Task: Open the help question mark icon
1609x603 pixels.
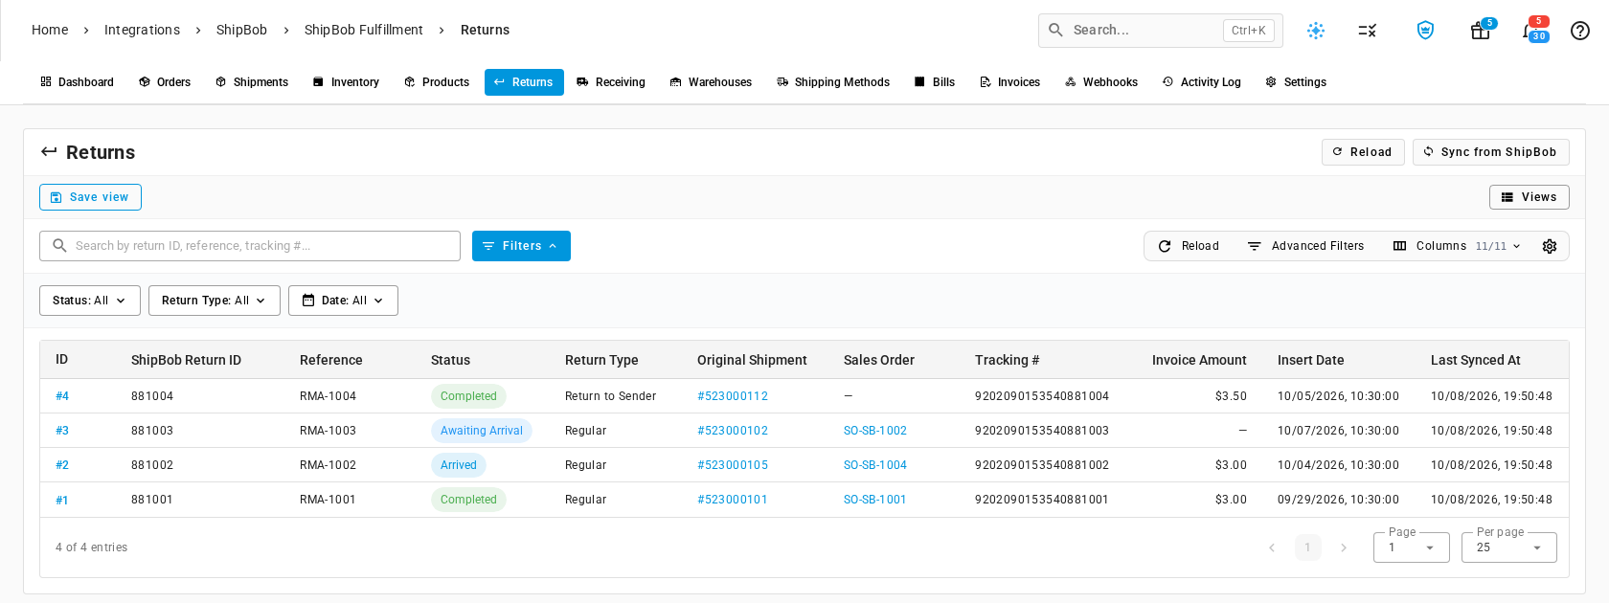Action: click(x=1580, y=31)
